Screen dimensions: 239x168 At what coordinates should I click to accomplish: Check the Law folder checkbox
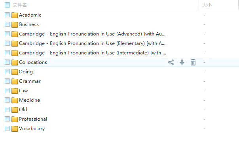pyautogui.click(x=7, y=91)
